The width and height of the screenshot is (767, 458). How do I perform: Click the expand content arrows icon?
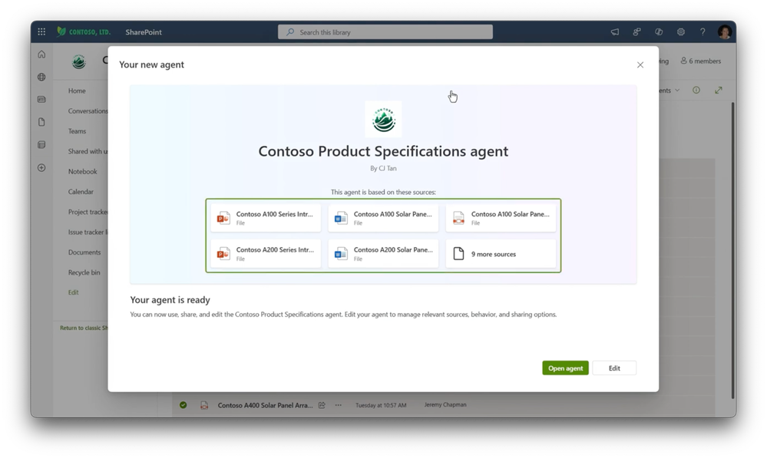coord(718,90)
